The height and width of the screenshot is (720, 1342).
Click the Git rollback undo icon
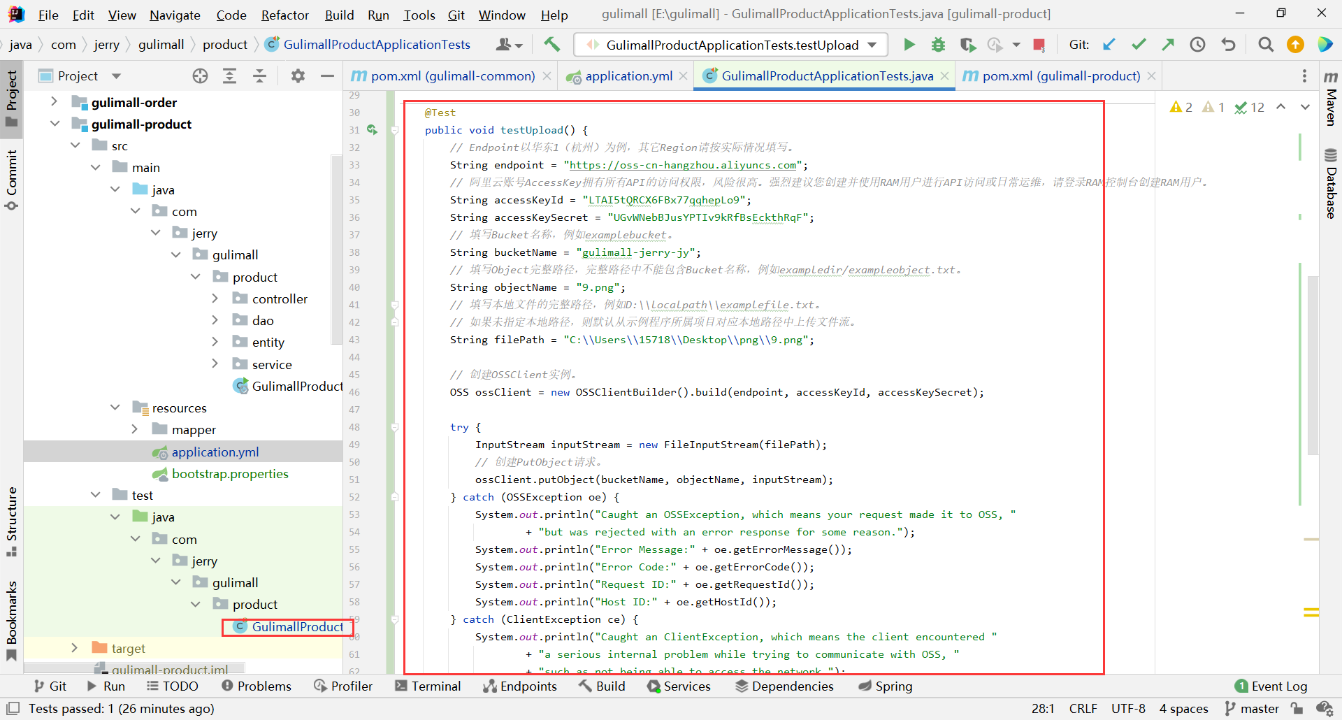(1228, 45)
